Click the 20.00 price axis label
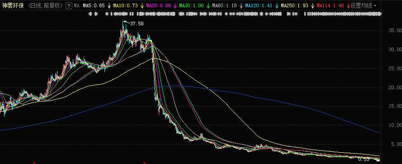 click(395, 87)
